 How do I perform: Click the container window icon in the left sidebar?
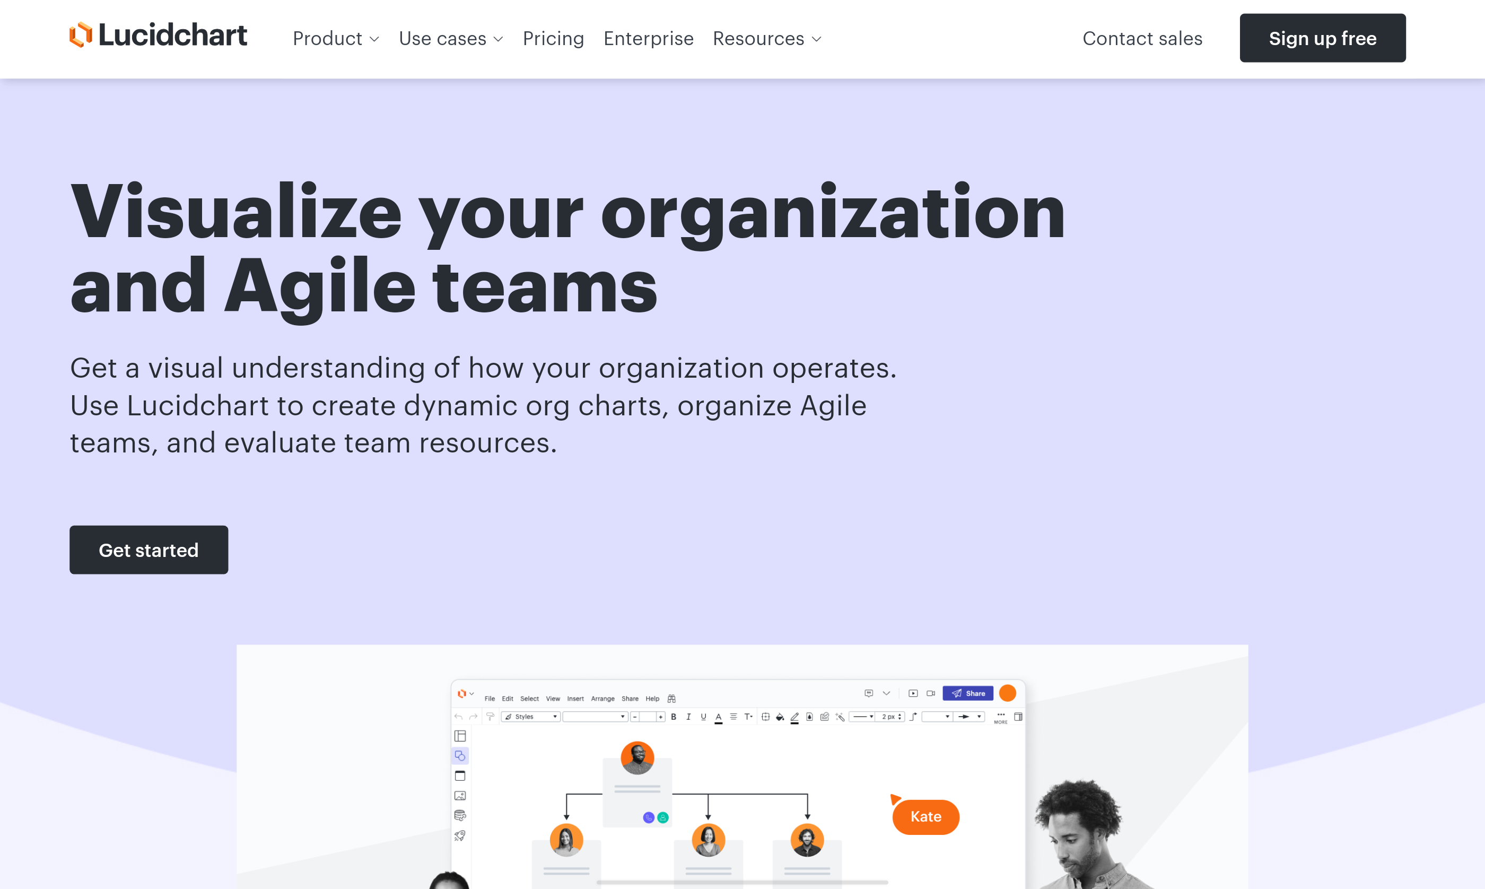tap(460, 776)
